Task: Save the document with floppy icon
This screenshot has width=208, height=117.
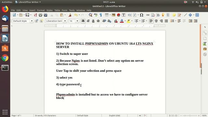Action: (27, 15)
